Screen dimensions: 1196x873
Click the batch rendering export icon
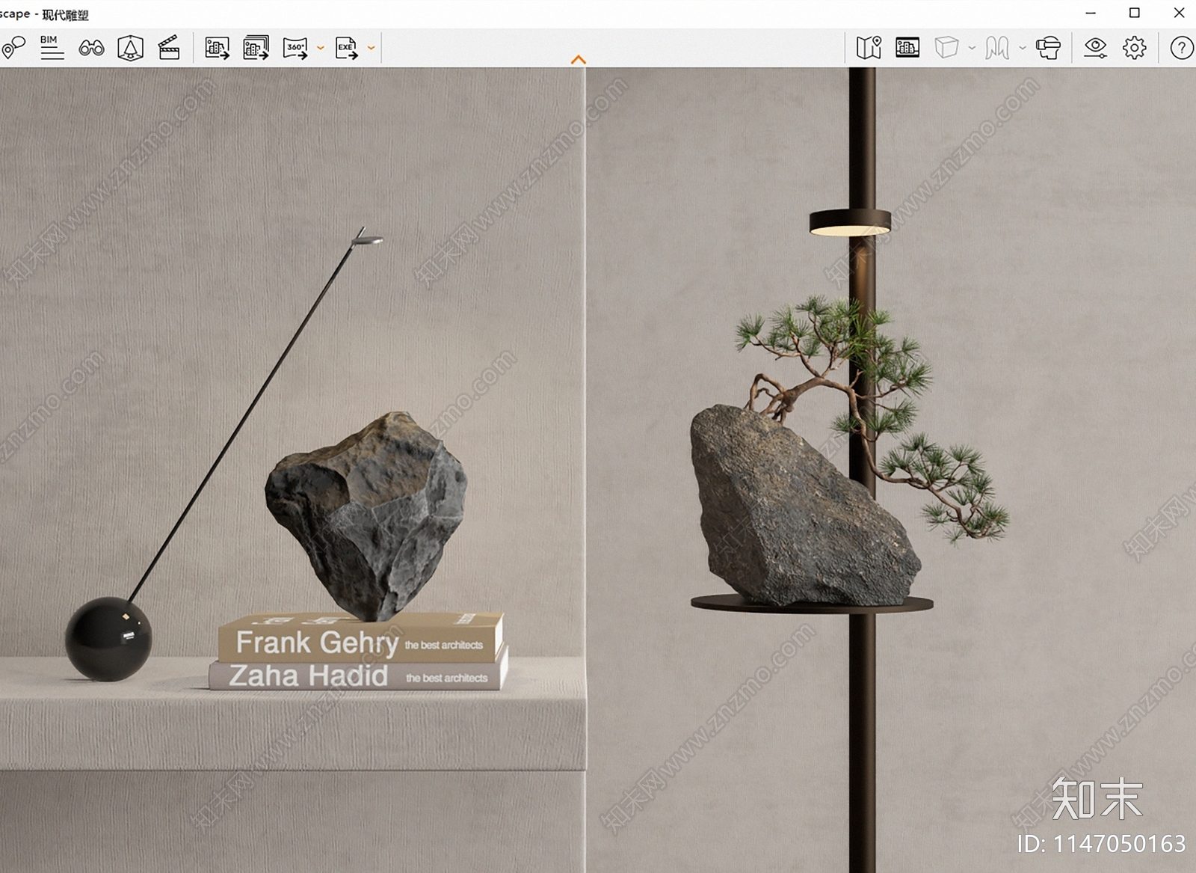pyautogui.click(x=256, y=48)
